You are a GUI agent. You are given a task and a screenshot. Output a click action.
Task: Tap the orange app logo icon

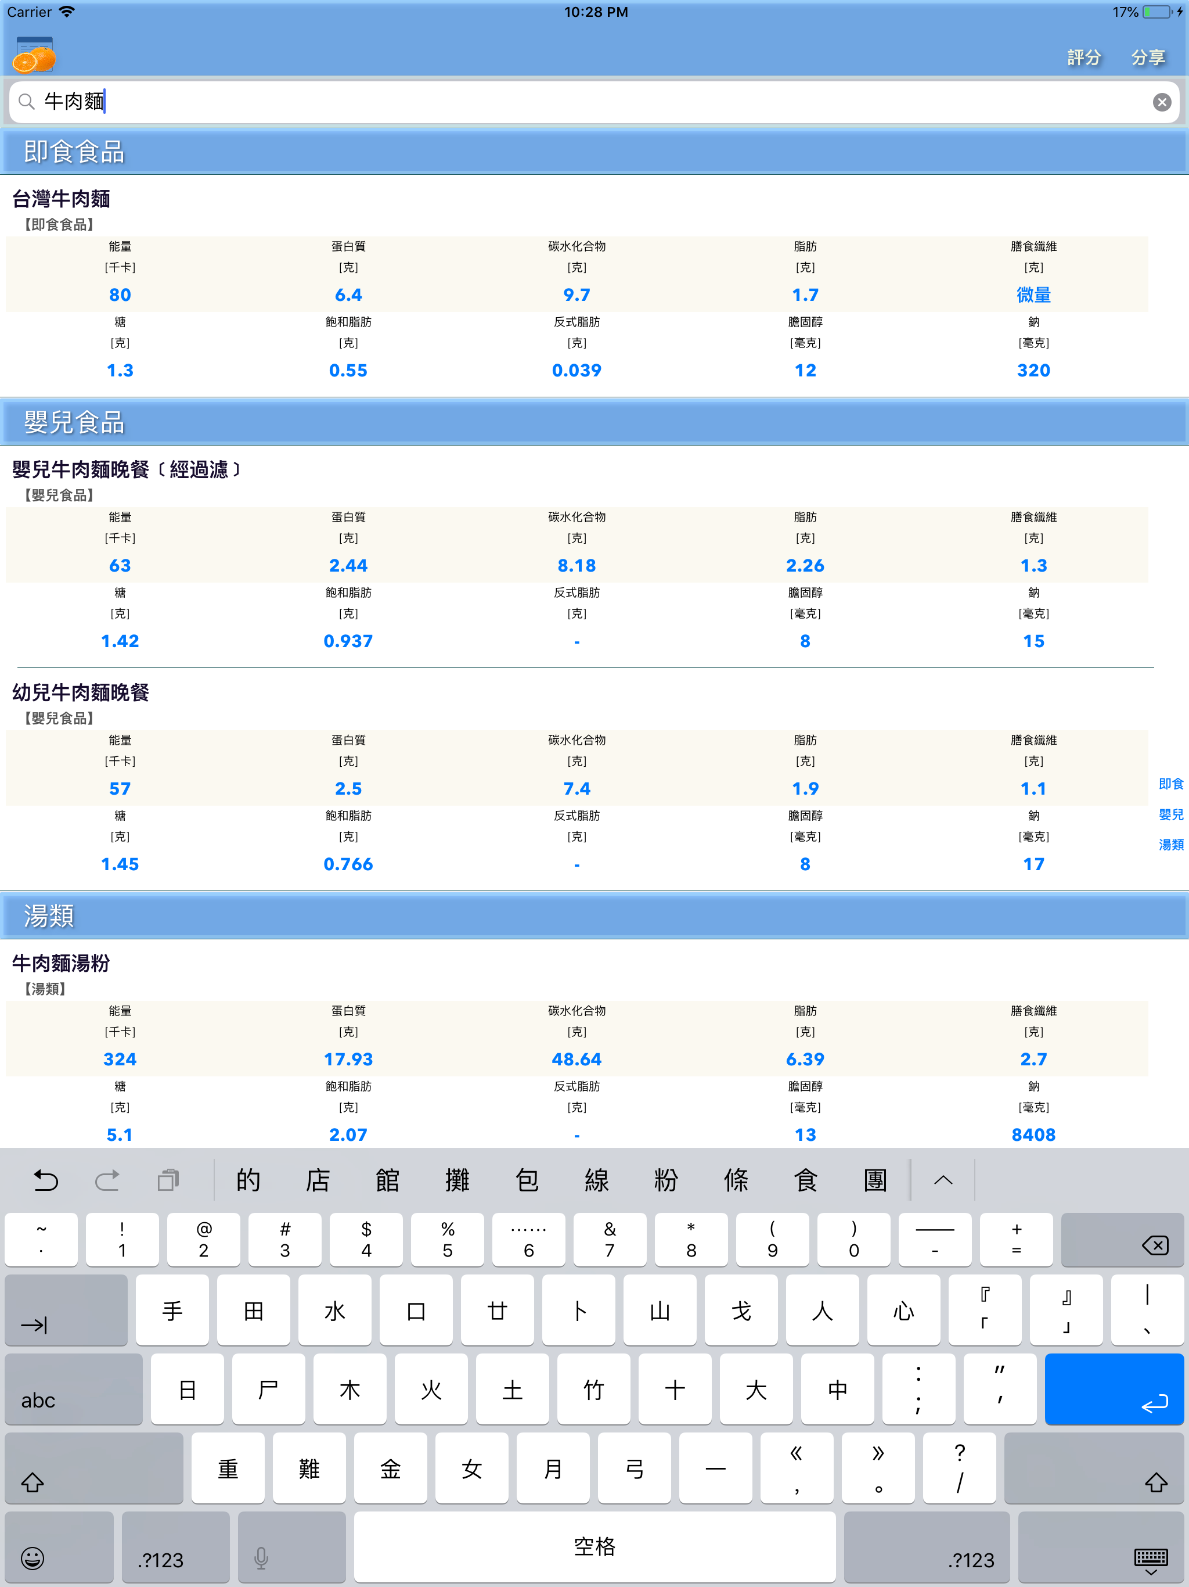(x=34, y=55)
